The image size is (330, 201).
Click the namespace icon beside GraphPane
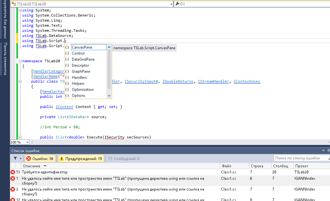(67, 71)
